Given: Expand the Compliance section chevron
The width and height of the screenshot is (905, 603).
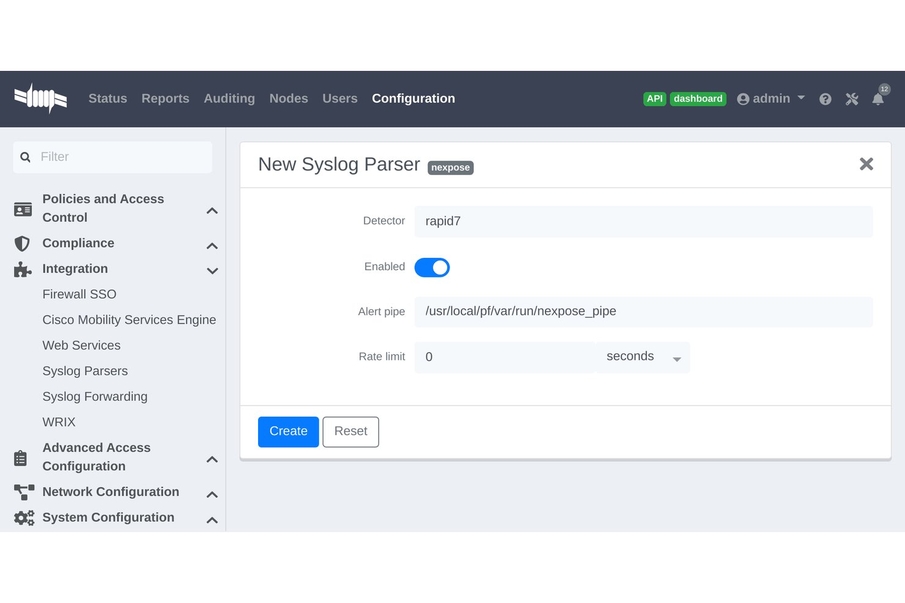Looking at the screenshot, I should coord(212,246).
